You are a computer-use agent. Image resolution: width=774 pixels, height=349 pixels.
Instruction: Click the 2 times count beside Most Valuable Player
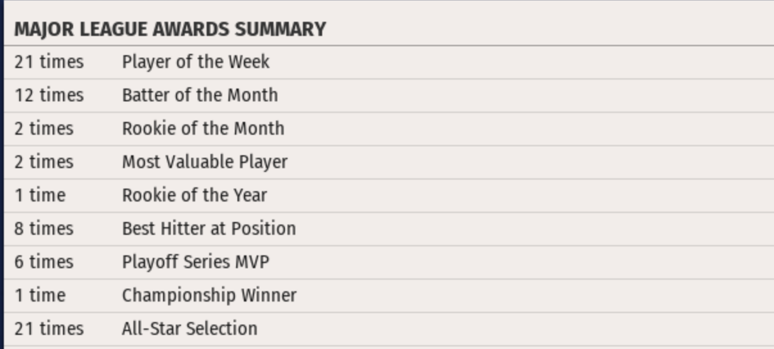tap(44, 162)
